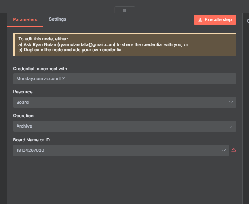This screenshot has width=249, height=204.
Task: Click the Board Name or ID chevron
Action: (x=224, y=151)
